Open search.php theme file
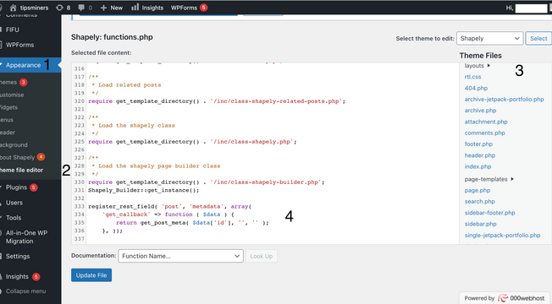Screen dimensions: 552x304 (x=479, y=202)
